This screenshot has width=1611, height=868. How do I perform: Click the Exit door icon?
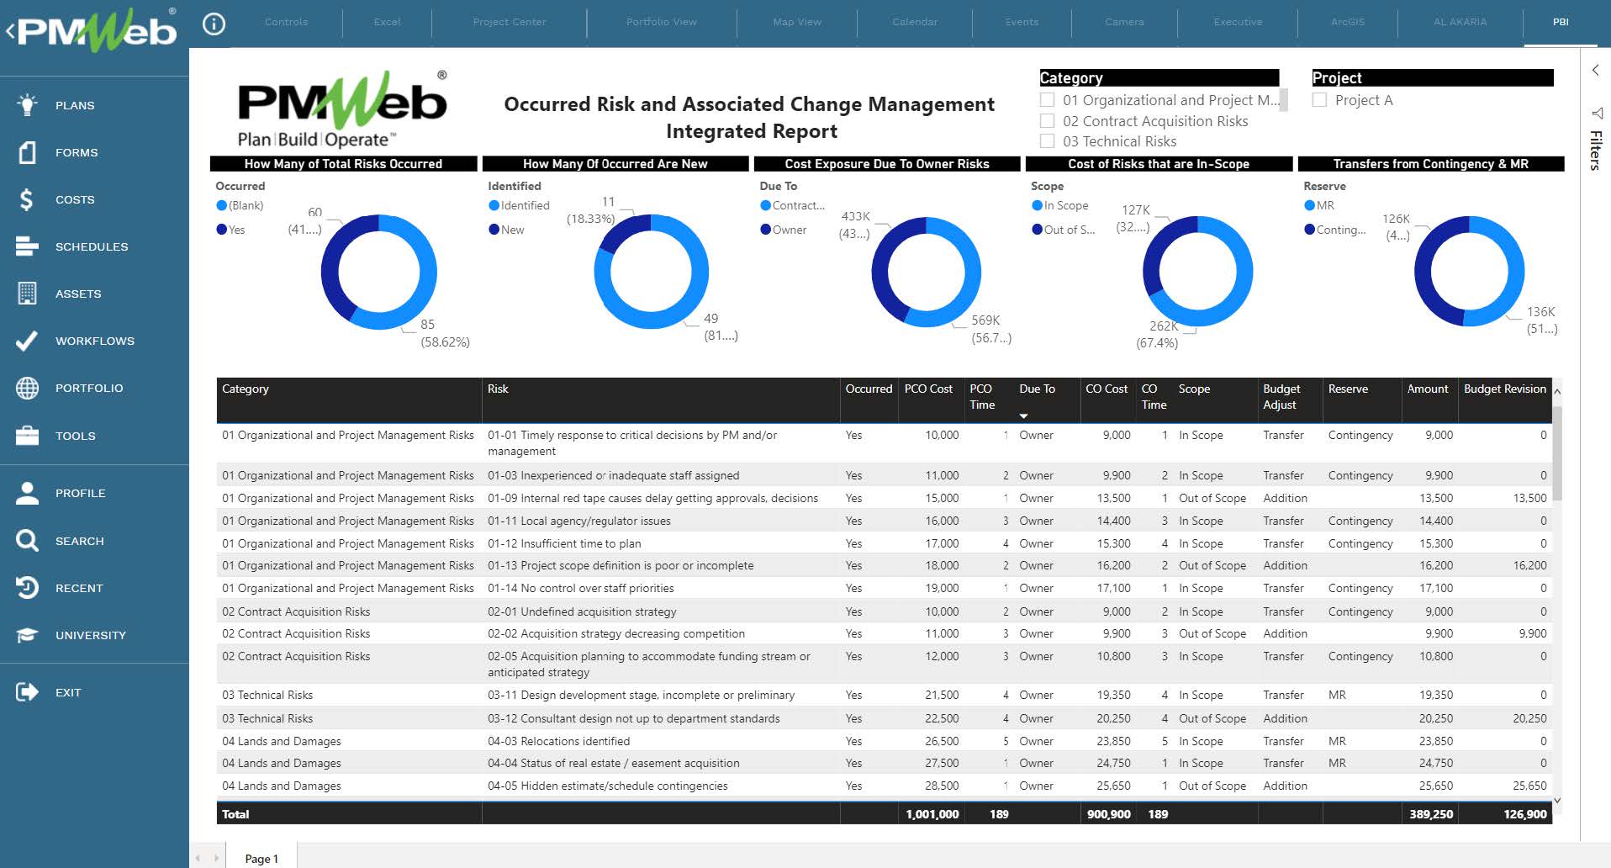click(x=27, y=692)
